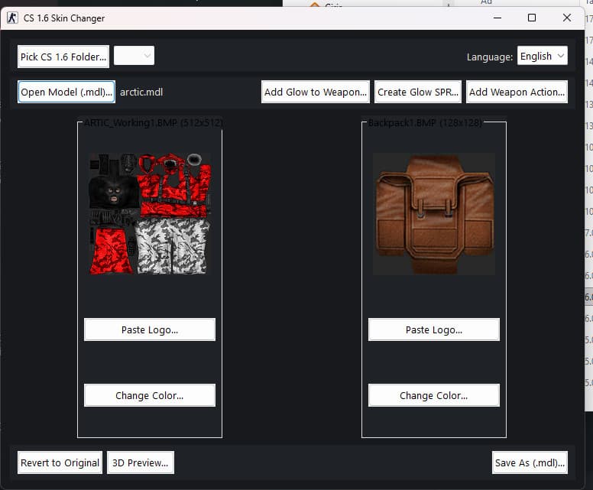
Task: Select the ARTIC_Working1.BMP texture thumbnail
Action: (x=150, y=214)
